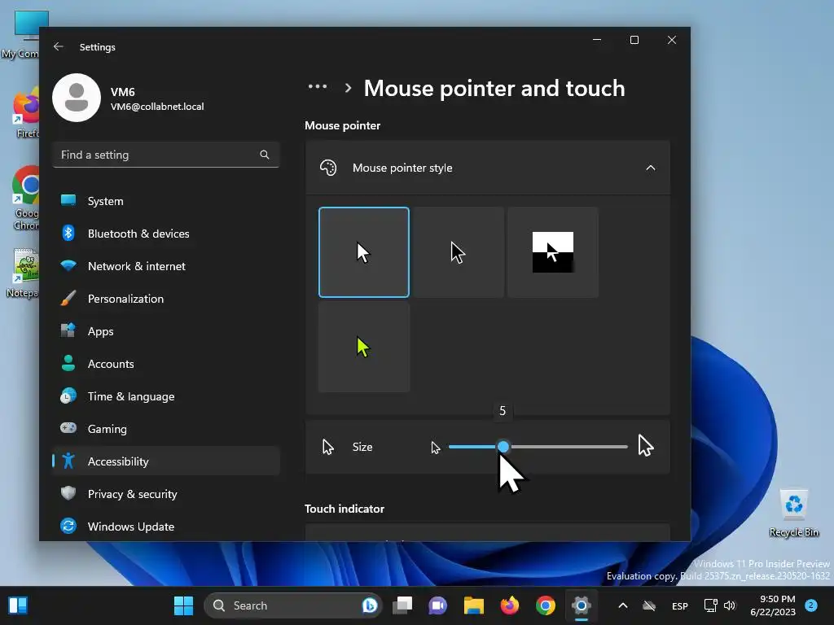
Task: Maximize the Settings window
Action: coord(634,40)
